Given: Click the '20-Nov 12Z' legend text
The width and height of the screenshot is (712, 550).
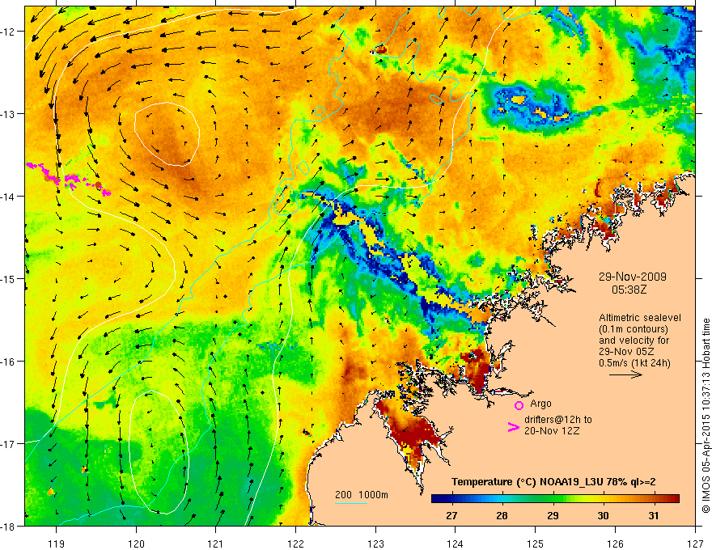Looking at the screenshot, I should point(552,431).
